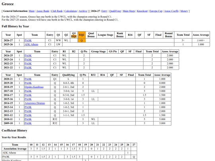The image size is (215, 161).
Task: Open the Europa Cup link
Action: click(x=156, y=11)
